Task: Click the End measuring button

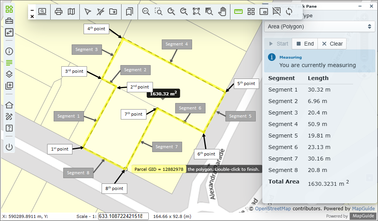Action: click(305, 44)
